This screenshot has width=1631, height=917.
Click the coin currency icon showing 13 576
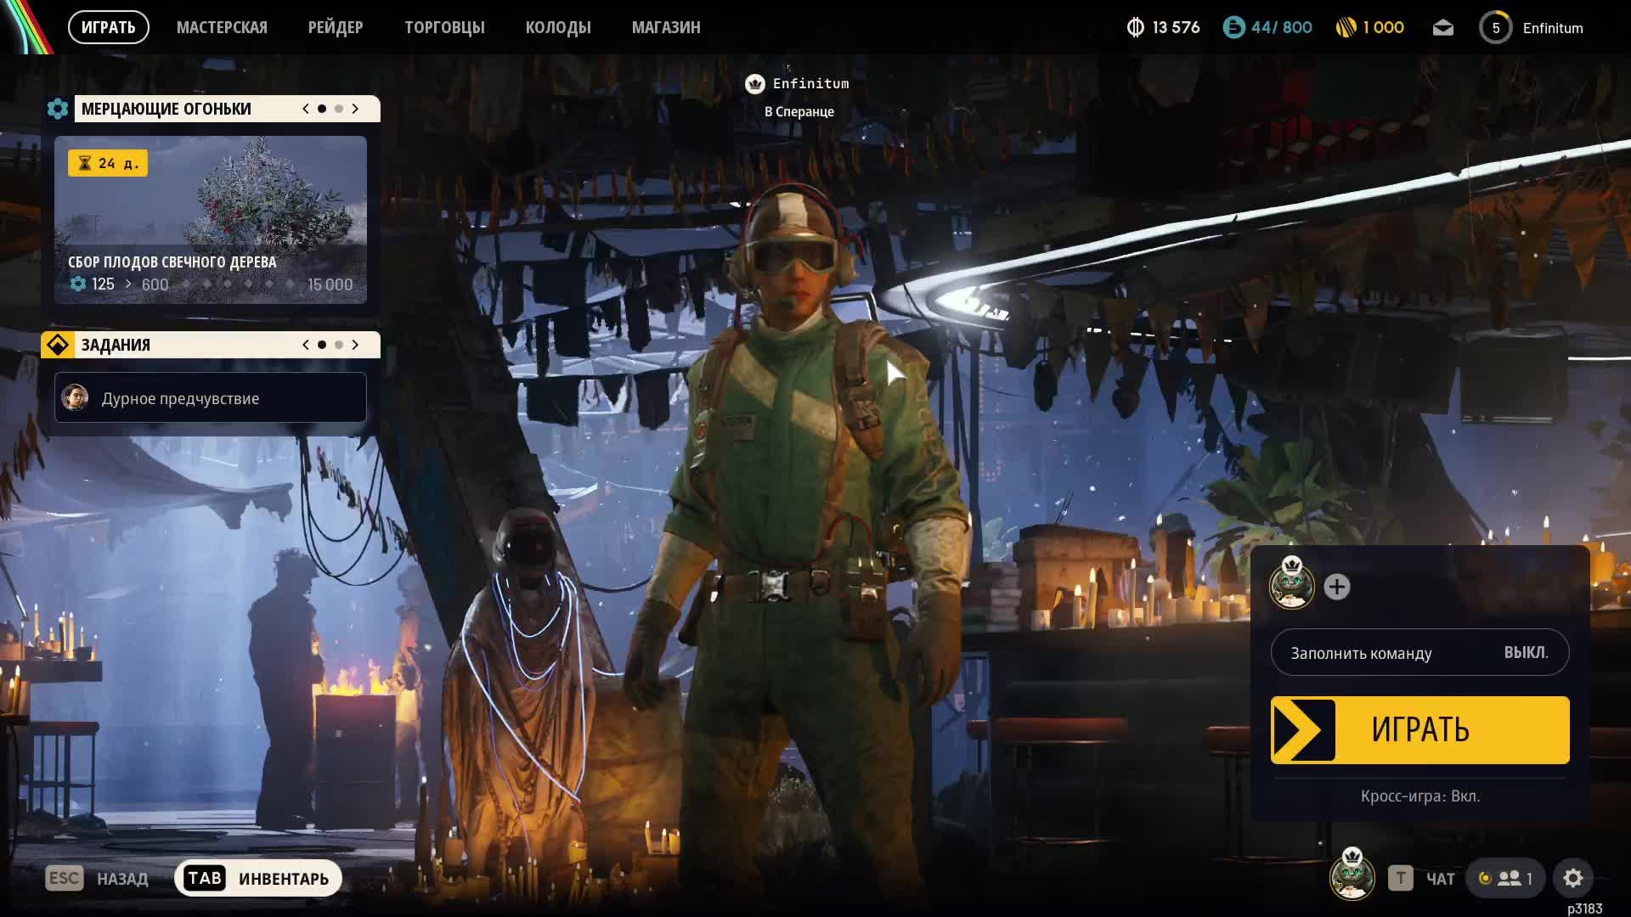coord(1135,28)
